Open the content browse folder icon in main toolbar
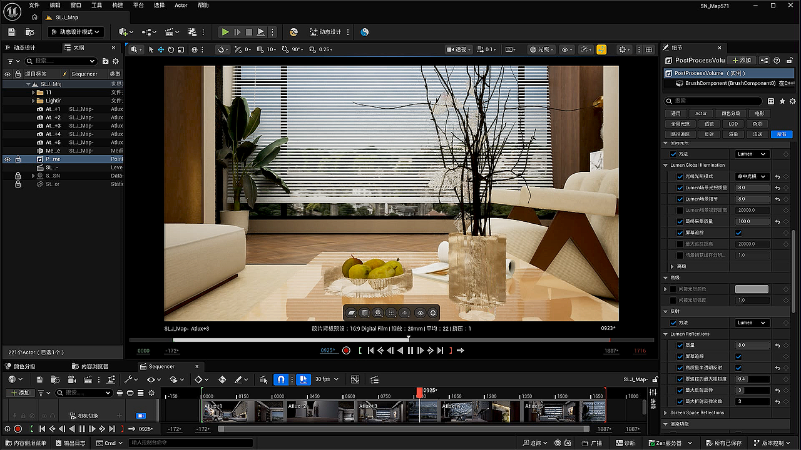This screenshot has height=450, width=801. click(x=29, y=32)
